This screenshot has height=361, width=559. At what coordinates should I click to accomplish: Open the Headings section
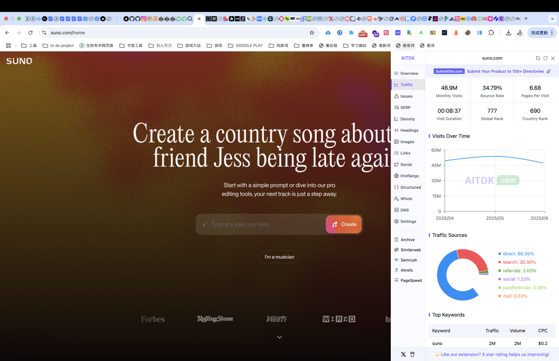(406, 130)
